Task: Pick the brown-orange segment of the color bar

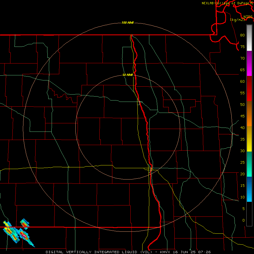Action: click(249, 113)
